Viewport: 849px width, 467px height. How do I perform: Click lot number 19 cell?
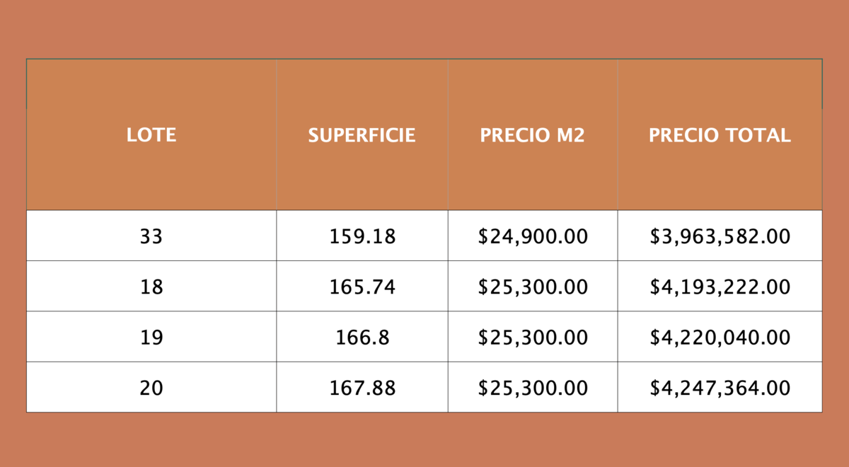click(151, 338)
